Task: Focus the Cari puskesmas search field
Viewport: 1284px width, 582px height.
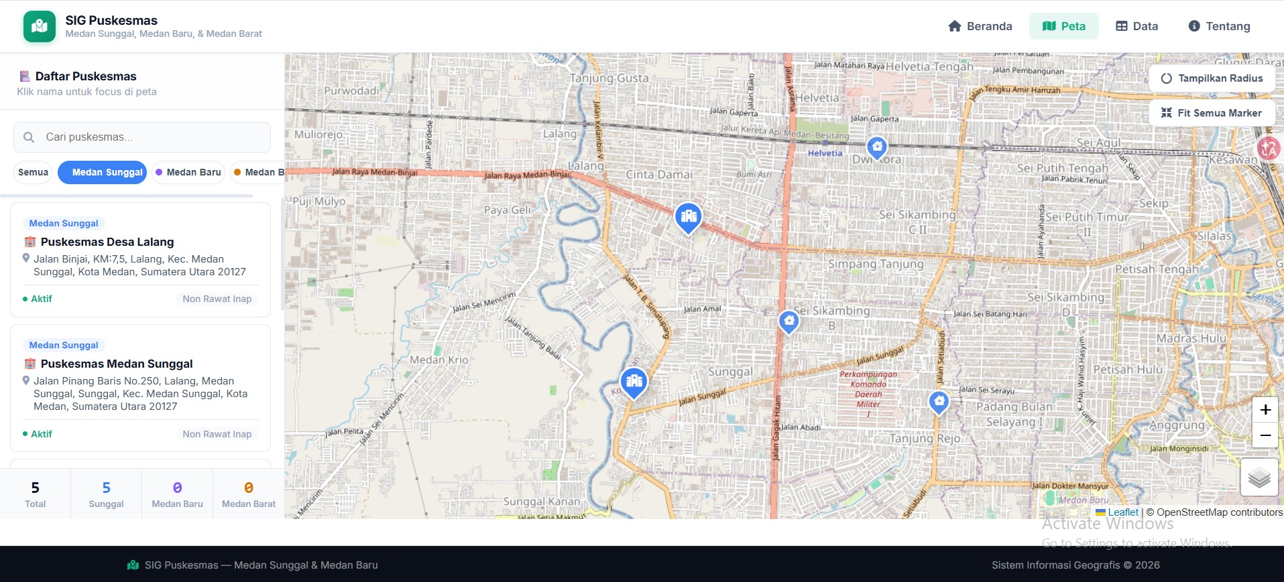Action: 142,137
